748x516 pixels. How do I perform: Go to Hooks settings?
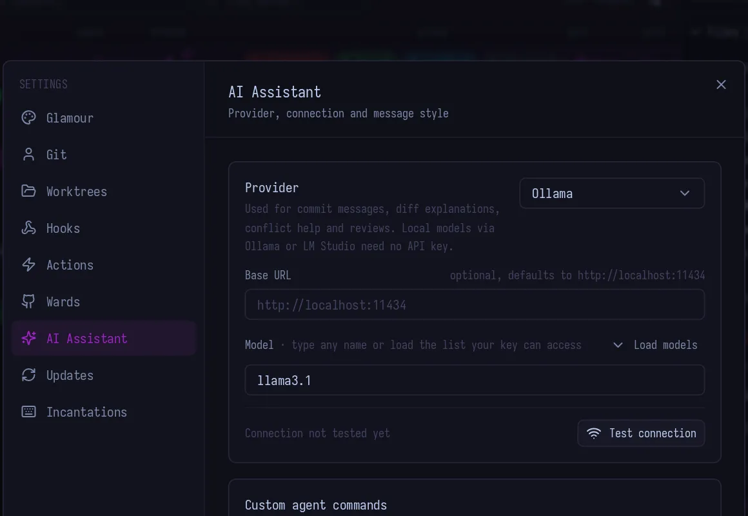pyautogui.click(x=104, y=228)
